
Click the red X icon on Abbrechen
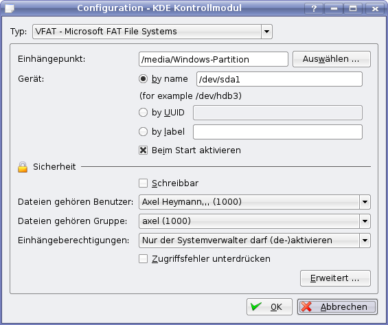pyautogui.click(x=306, y=306)
